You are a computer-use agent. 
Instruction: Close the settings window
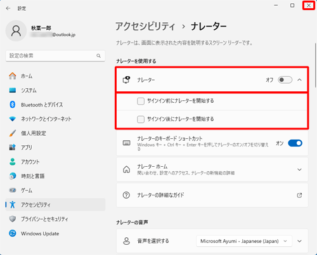click(x=309, y=5)
